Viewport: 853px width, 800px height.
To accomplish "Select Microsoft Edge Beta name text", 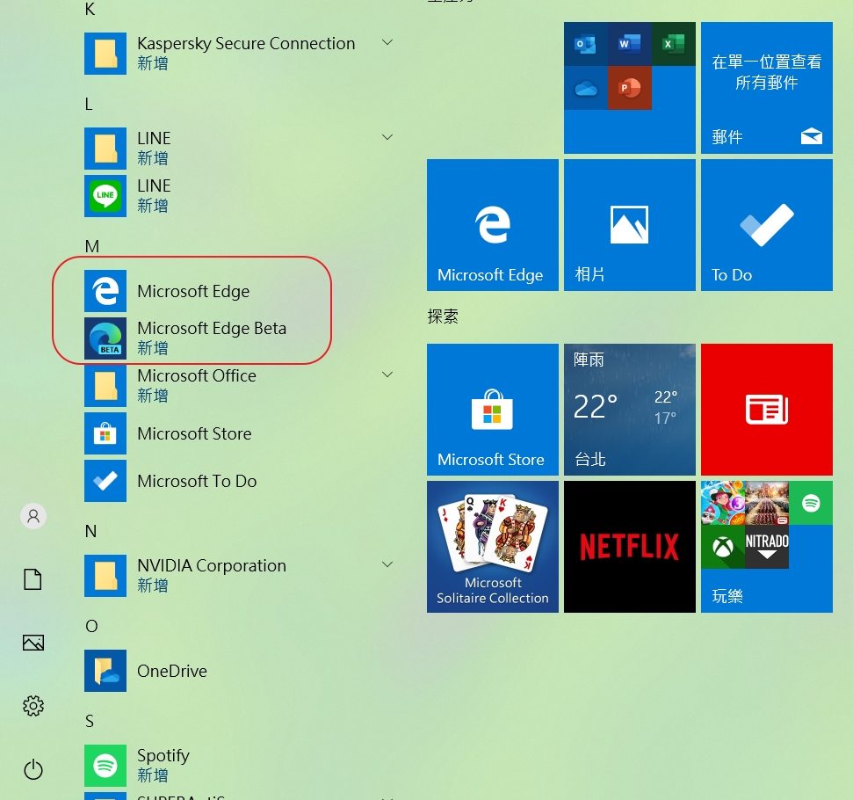I will pos(212,329).
